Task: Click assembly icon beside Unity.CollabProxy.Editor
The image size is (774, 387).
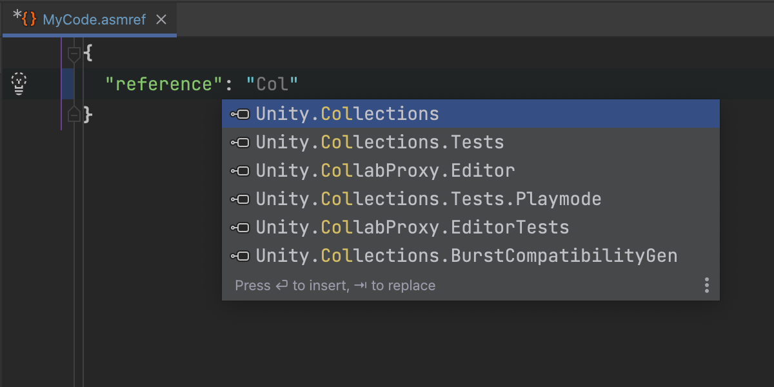Action: (240, 171)
